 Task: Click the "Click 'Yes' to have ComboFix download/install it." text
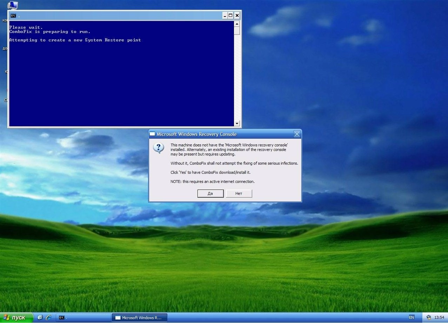[210, 172]
